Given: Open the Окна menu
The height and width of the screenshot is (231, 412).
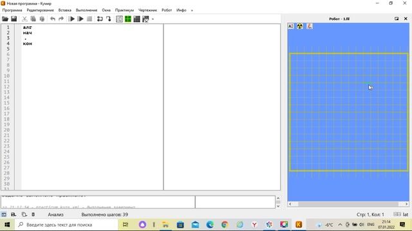Looking at the screenshot, I should pos(106,10).
